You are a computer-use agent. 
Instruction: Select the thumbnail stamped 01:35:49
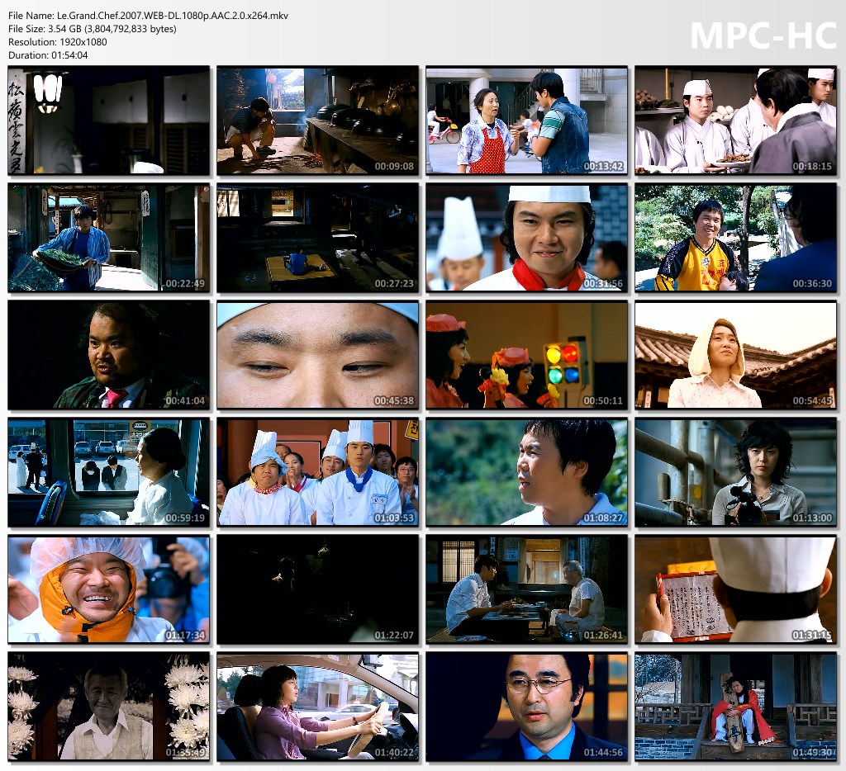[109, 707]
